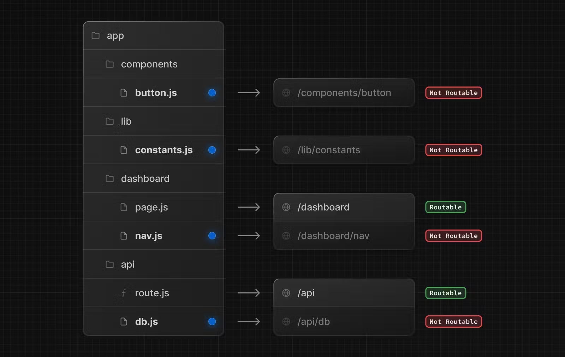This screenshot has width=565, height=357.
Task: Toggle the blue dot indicator on button.js
Action: tap(212, 93)
